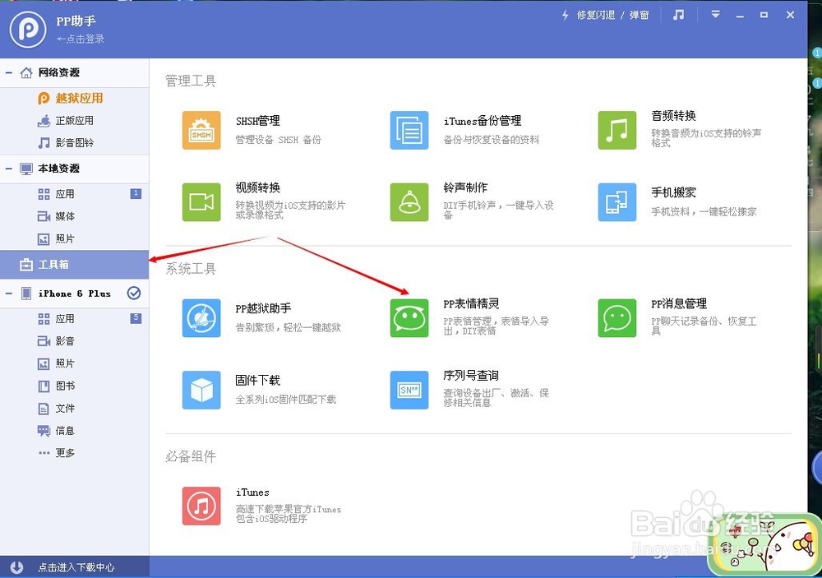Image resolution: width=822 pixels, height=578 pixels.
Task: Open the PP消息管理 chat icon
Action: (x=617, y=318)
